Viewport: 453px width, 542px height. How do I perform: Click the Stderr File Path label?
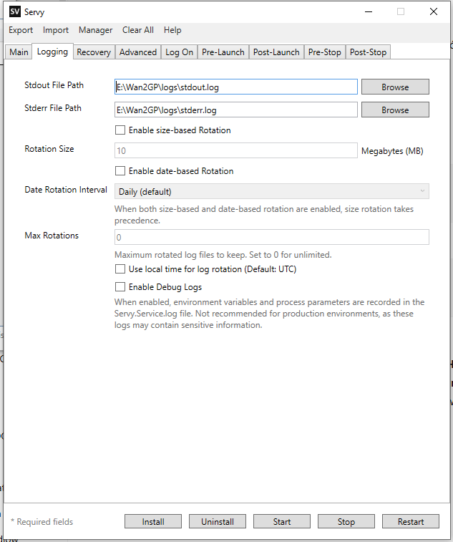[53, 108]
